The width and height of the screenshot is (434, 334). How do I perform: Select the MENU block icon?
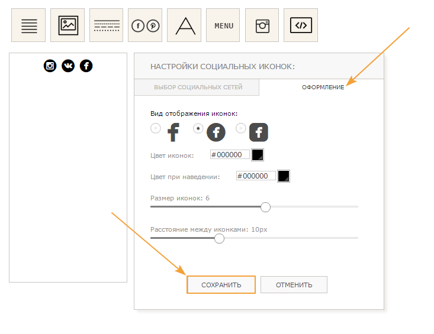(x=223, y=25)
